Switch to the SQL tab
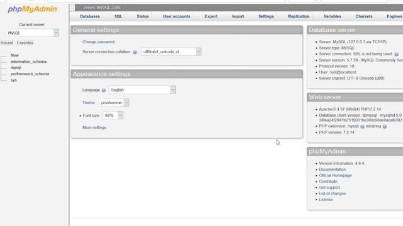This screenshot has height=226, width=403. pyautogui.click(x=118, y=16)
